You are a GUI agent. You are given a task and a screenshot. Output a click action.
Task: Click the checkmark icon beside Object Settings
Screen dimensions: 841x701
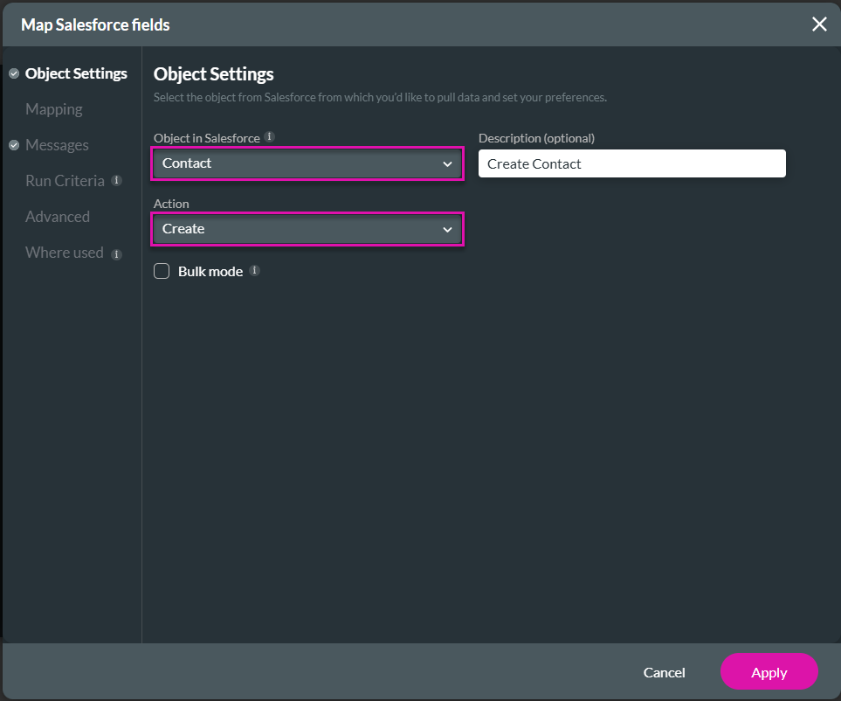pyautogui.click(x=13, y=73)
